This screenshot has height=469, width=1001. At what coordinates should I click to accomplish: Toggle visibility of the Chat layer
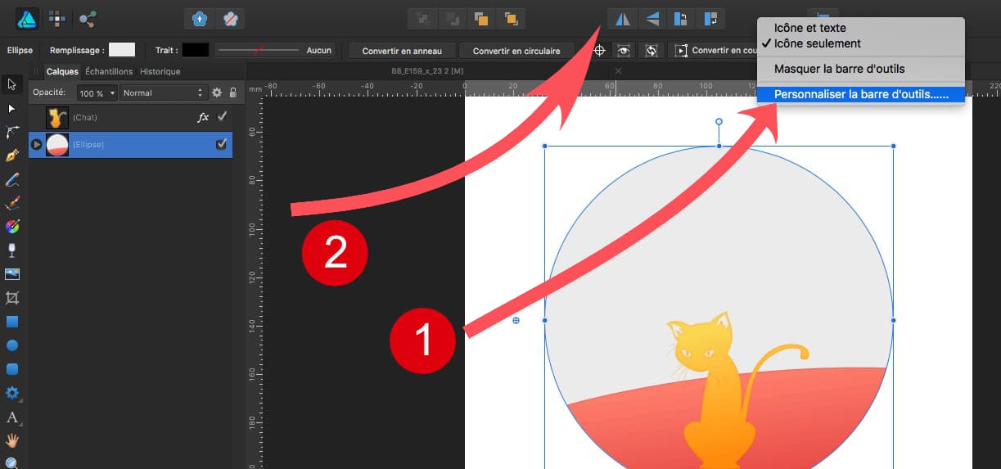222,117
